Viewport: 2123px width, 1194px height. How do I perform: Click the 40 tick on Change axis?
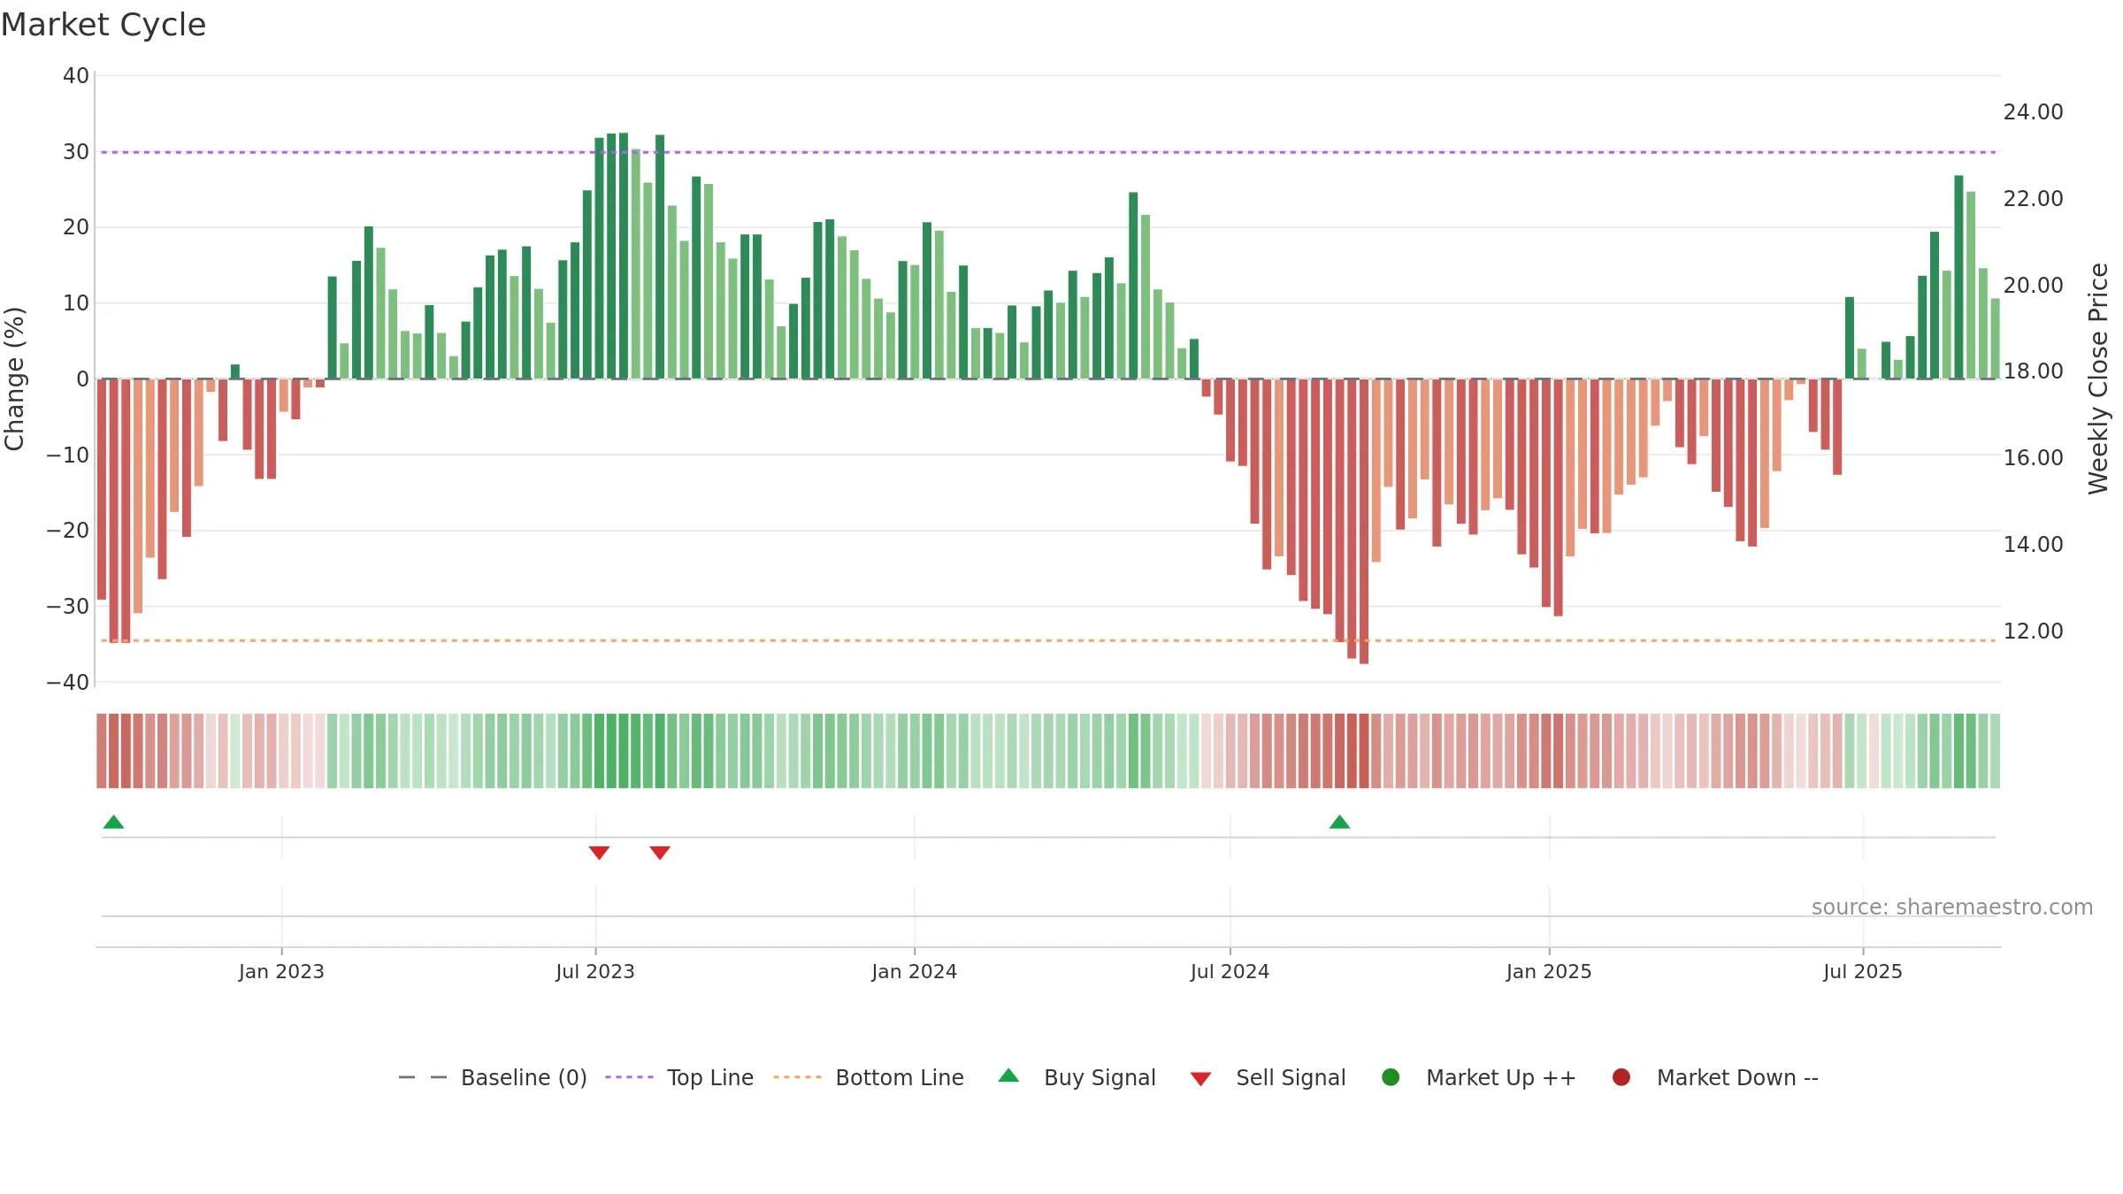[x=76, y=76]
